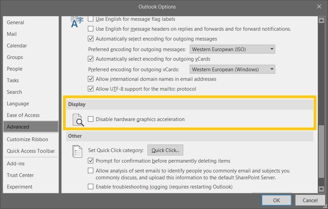Click the document icon in the Other section
328x209 pixels.
(77, 151)
